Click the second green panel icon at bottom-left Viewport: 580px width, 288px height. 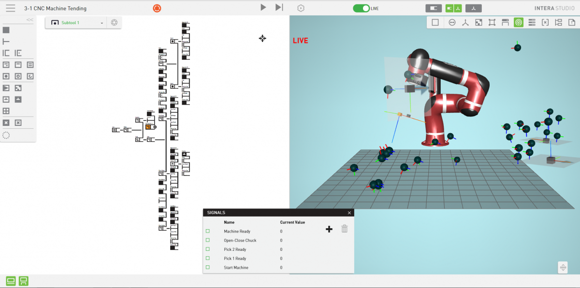(23, 281)
